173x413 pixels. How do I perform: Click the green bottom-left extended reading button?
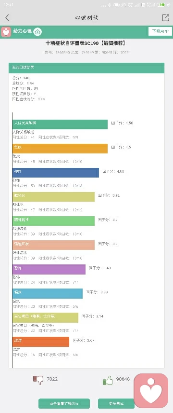[64, 403]
